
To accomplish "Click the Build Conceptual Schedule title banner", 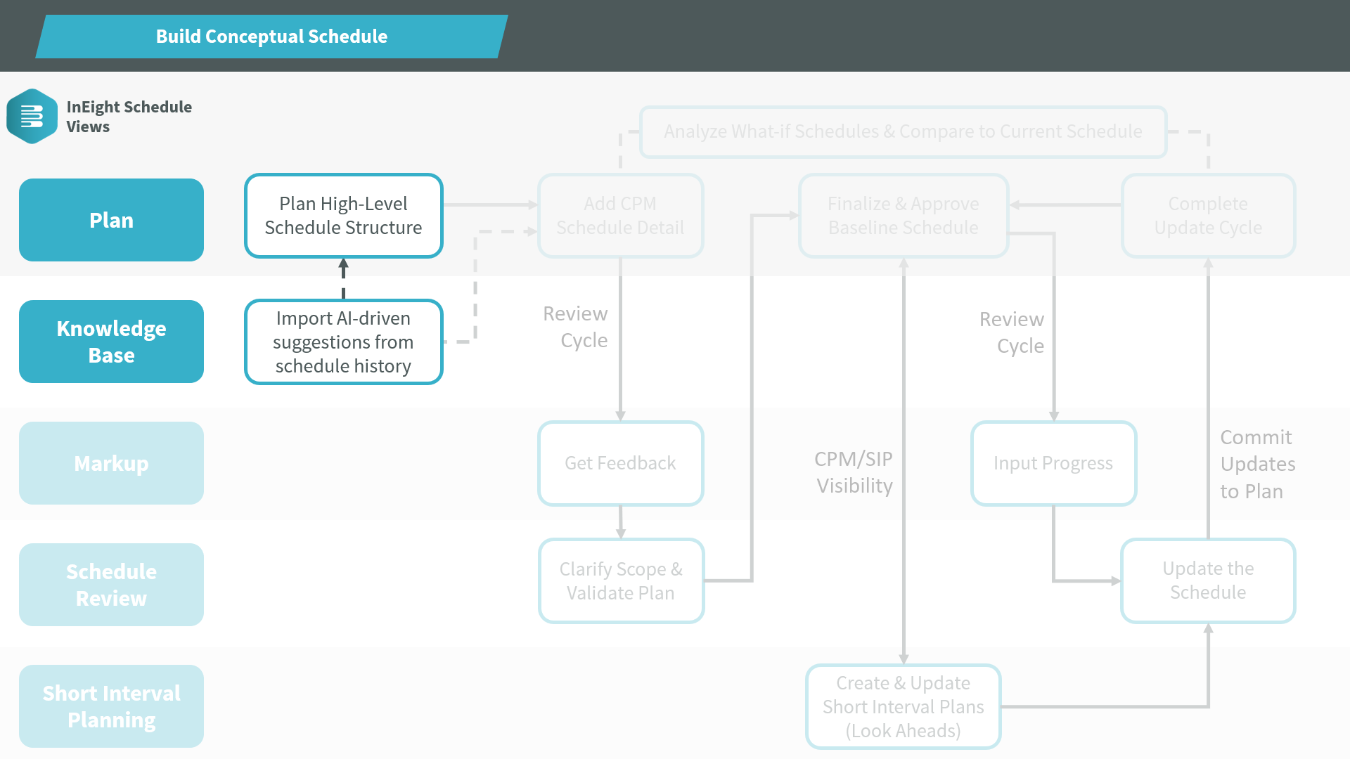I will coord(271,37).
